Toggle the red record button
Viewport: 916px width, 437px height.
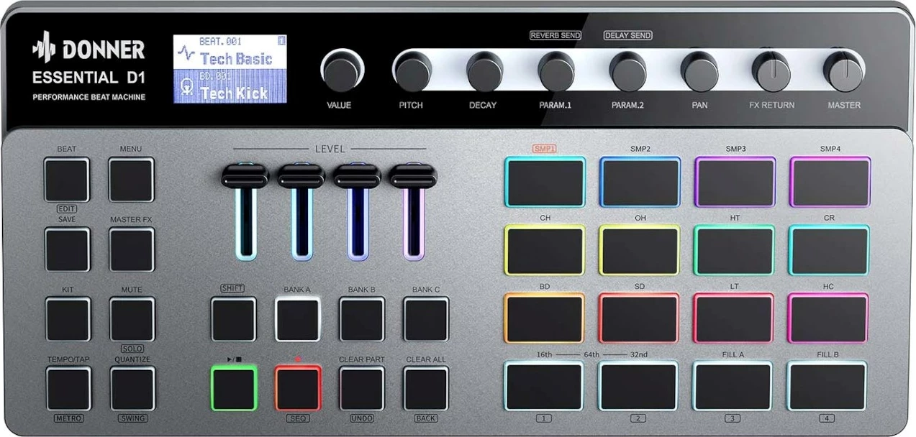point(298,388)
